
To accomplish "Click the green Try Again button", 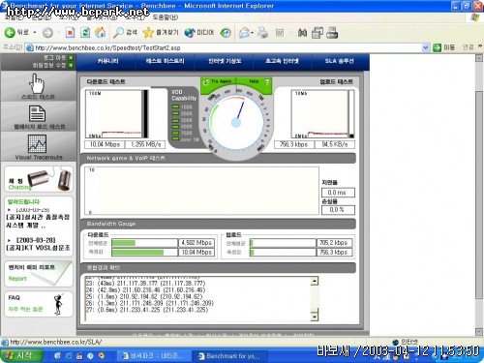I will click(x=218, y=82).
